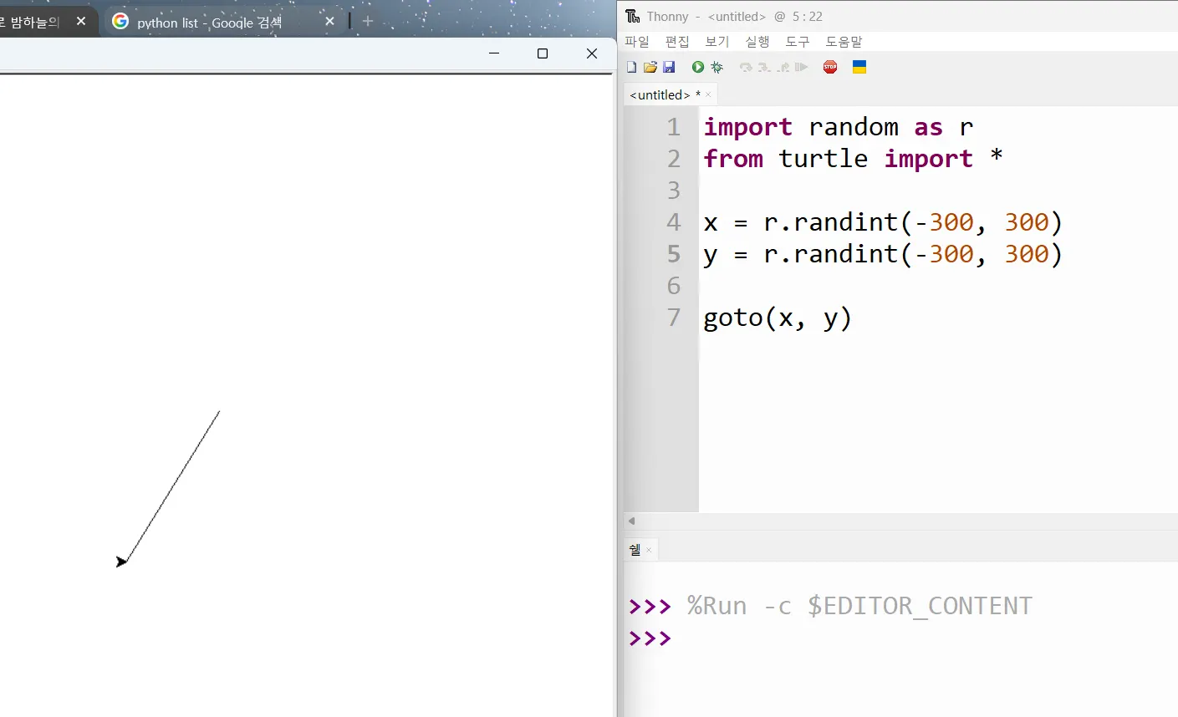Click the Step out toolbar icon

[x=783, y=67]
